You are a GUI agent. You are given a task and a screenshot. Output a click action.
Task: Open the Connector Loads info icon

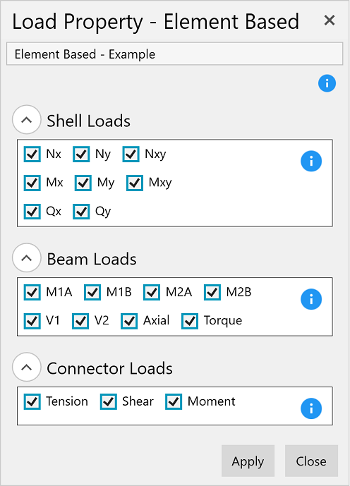(x=311, y=408)
